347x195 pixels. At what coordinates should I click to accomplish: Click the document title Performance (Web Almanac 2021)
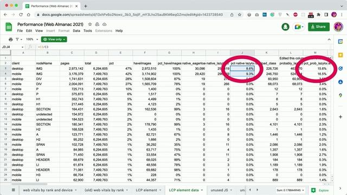[50, 24]
